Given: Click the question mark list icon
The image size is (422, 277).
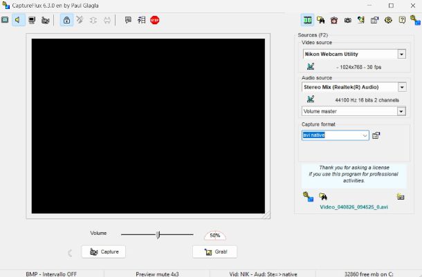Looking at the screenshot, I should (142, 20).
